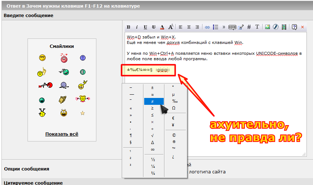Open the font color tool
313x185 pixels.
click(x=162, y=27)
